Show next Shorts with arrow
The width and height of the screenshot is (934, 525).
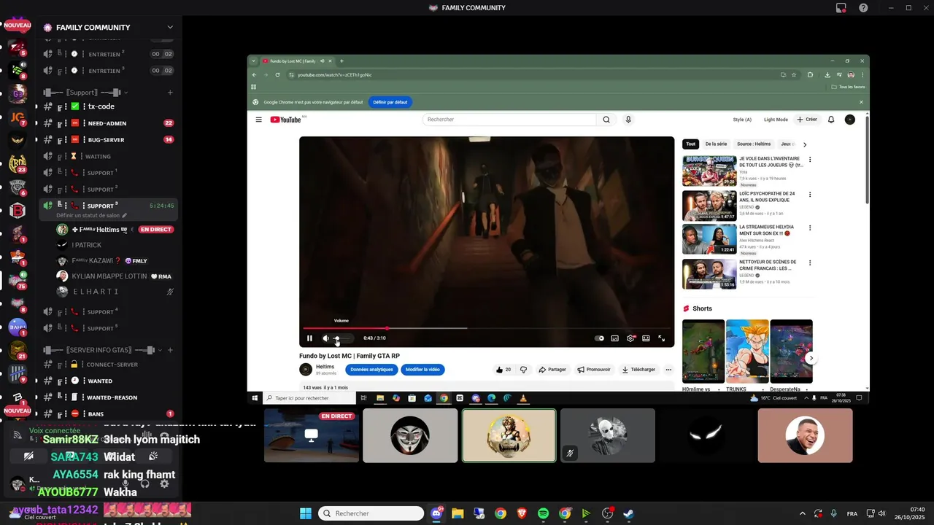(x=811, y=358)
